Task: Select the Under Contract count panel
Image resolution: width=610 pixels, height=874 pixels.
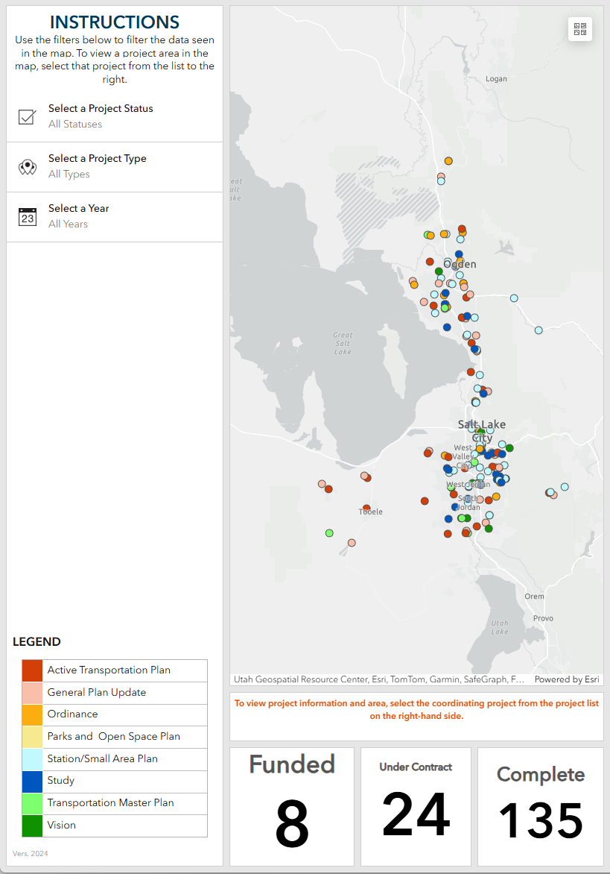Action: pos(416,807)
